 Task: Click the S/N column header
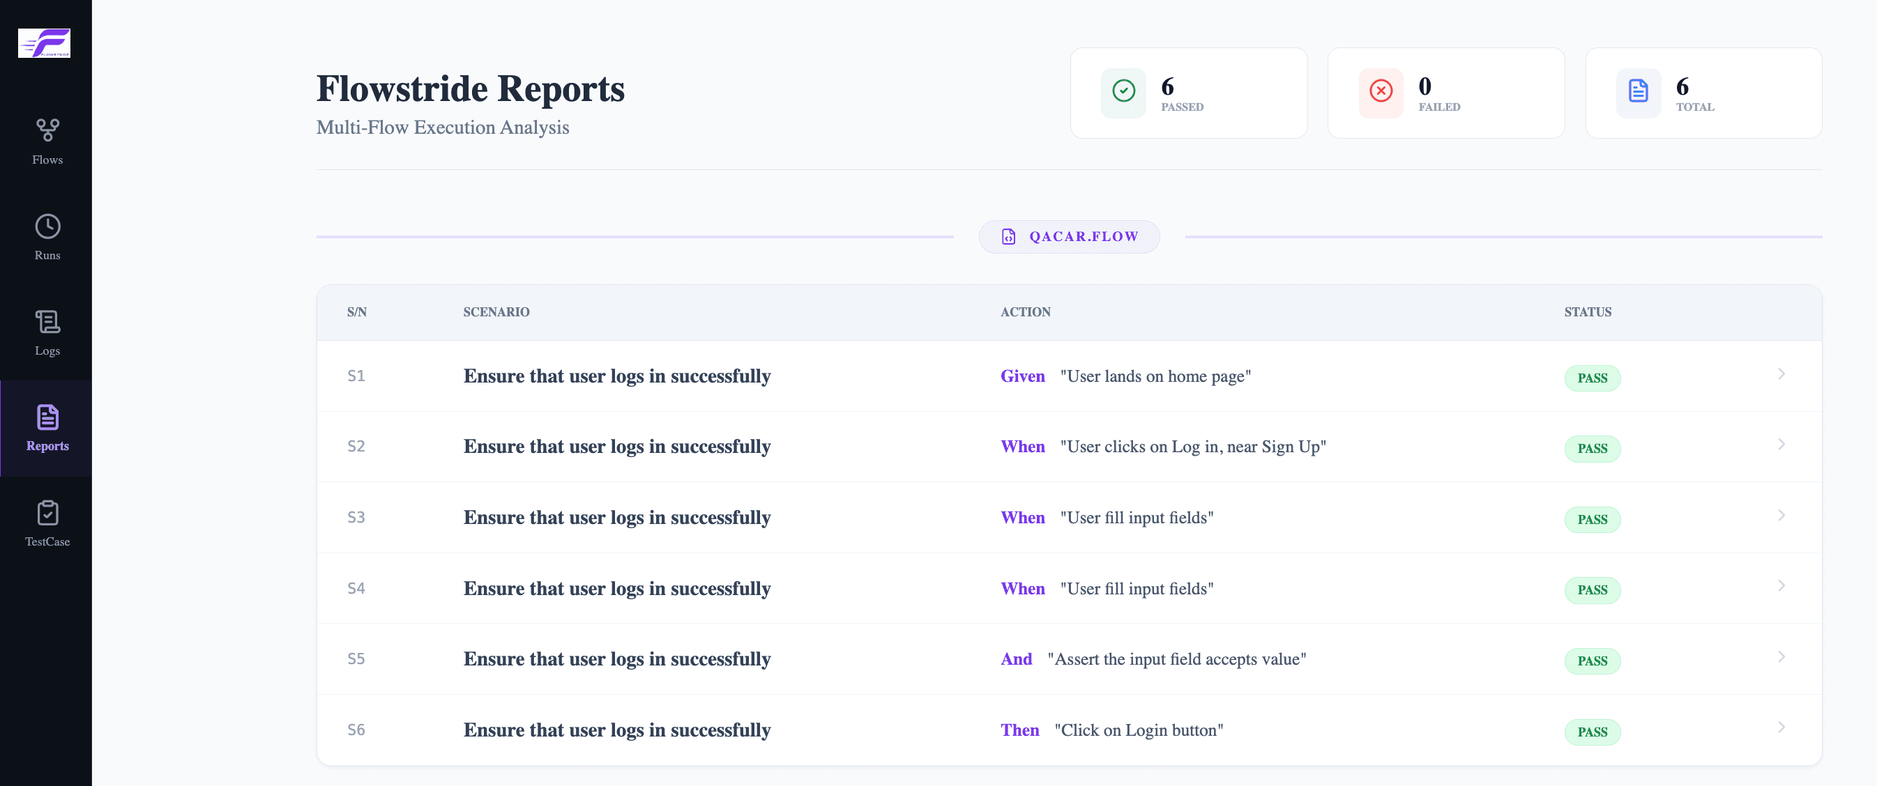pyautogui.click(x=357, y=311)
